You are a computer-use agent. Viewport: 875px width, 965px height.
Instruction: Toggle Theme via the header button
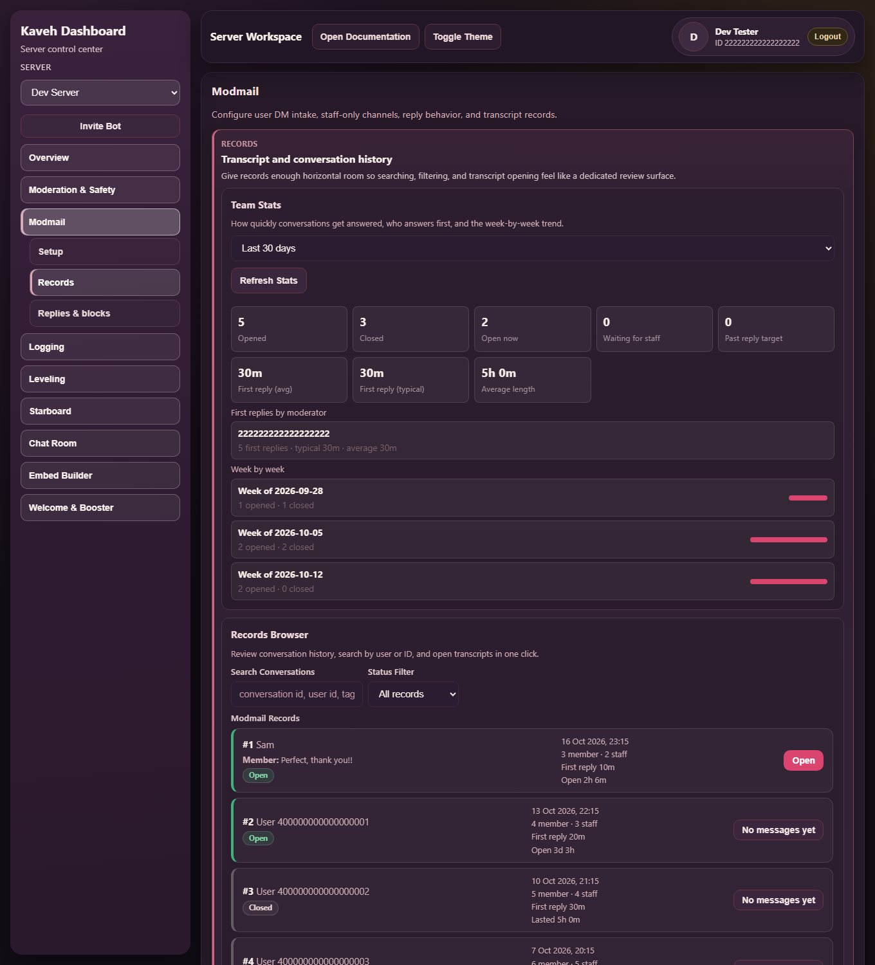(463, 37)
